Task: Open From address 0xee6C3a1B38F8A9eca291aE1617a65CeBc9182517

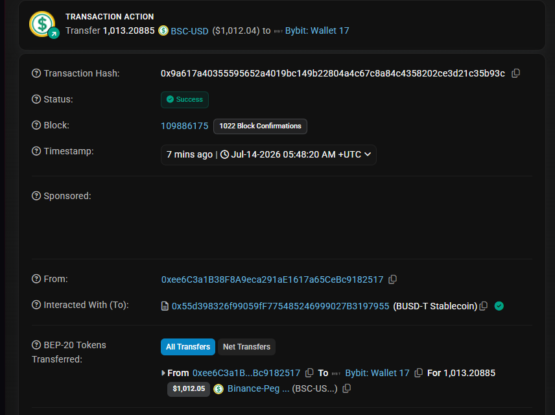Action: click(x=272, y=279)
